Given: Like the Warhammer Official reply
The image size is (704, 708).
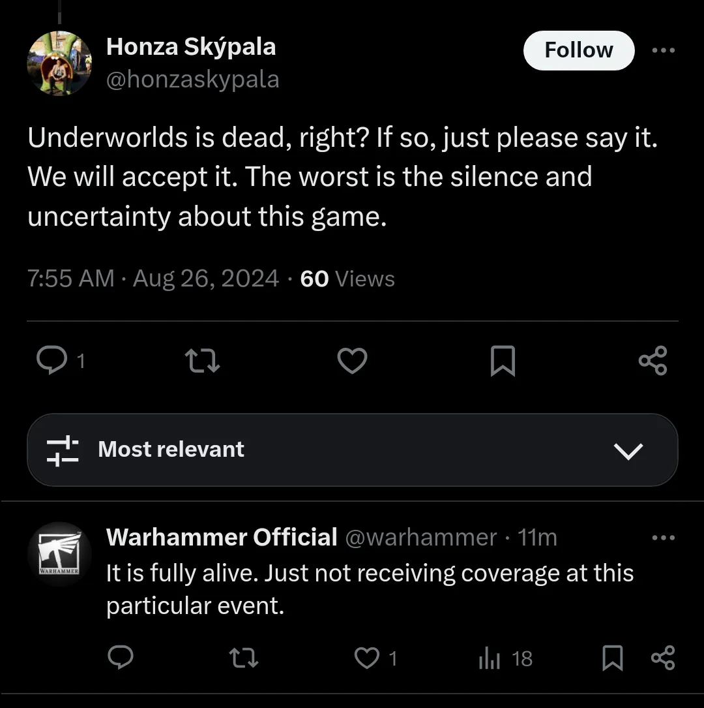Looking at the screenshot, I should tap(368, 658).
